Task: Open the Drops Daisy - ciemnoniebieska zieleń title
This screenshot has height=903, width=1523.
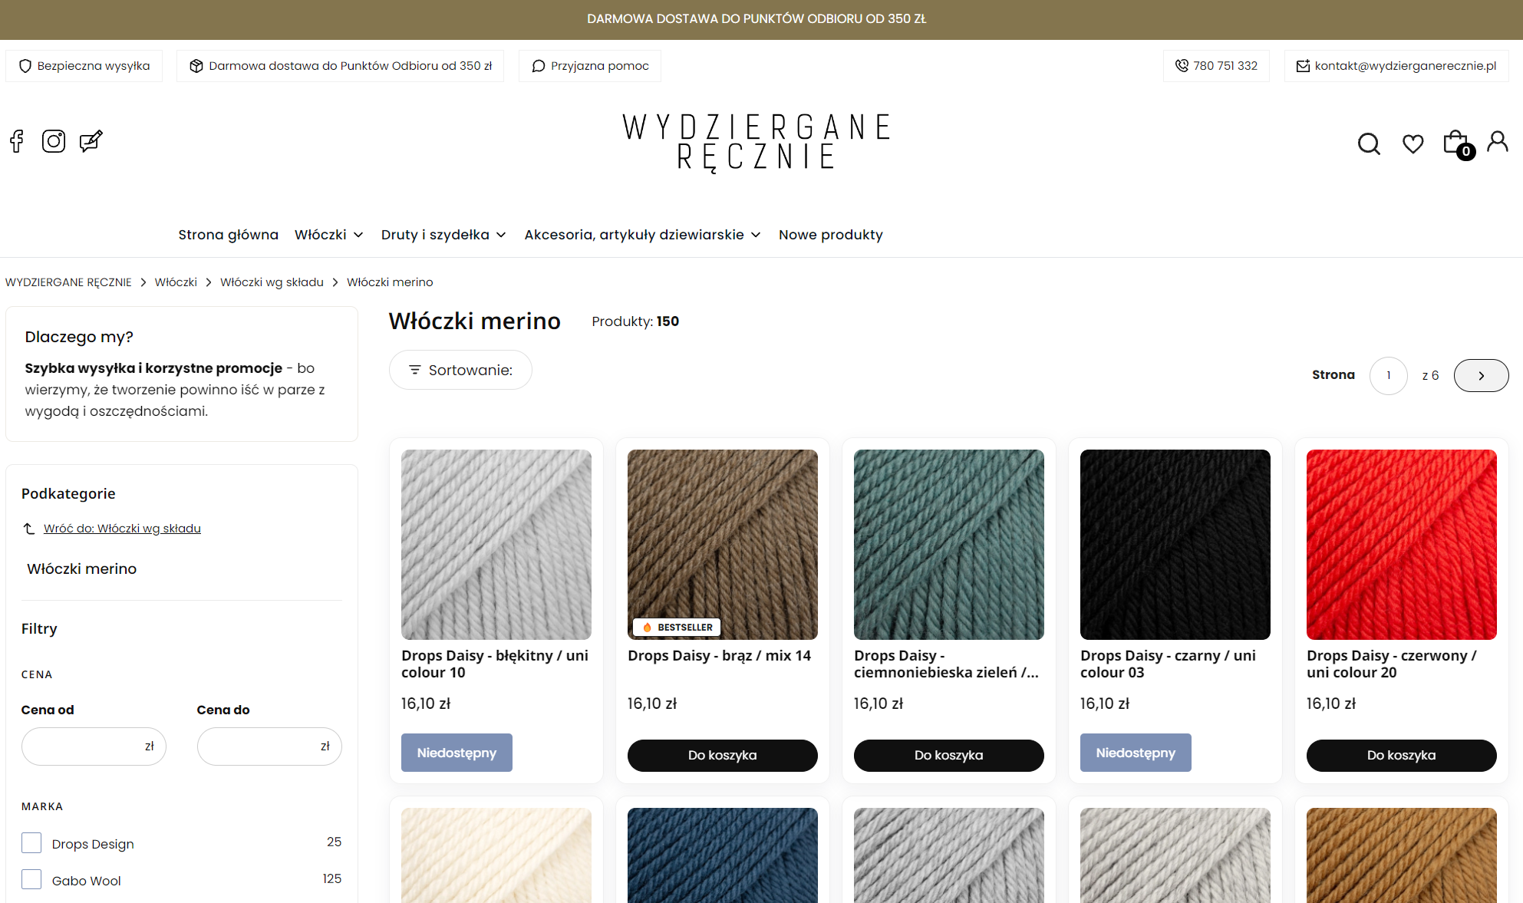Action: pyautogui.click(x=946, y=664)
